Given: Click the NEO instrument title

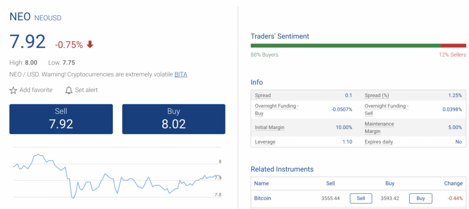Looking at the screenshot, I should tap(20, 17).
